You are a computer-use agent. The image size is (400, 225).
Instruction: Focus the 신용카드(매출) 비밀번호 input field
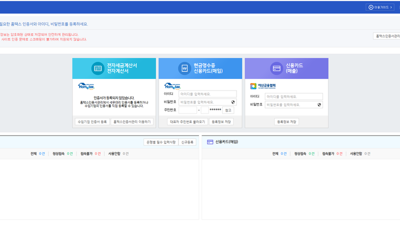coord(294,104)
